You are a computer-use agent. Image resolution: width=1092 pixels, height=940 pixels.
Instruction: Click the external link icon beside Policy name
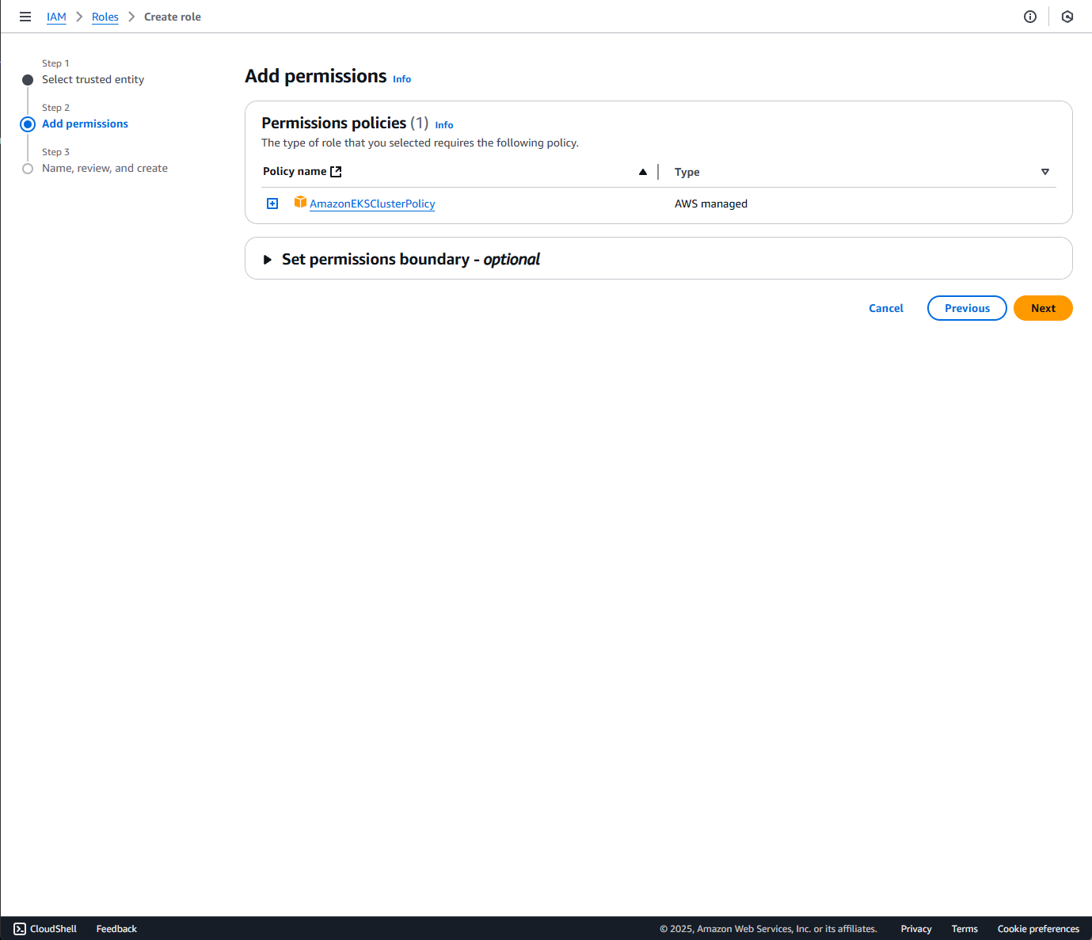pos(336,172)
